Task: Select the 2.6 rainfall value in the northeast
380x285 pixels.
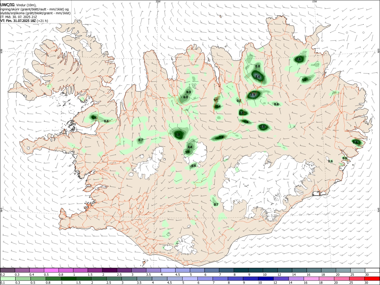Action: click(x=299, y=59)
